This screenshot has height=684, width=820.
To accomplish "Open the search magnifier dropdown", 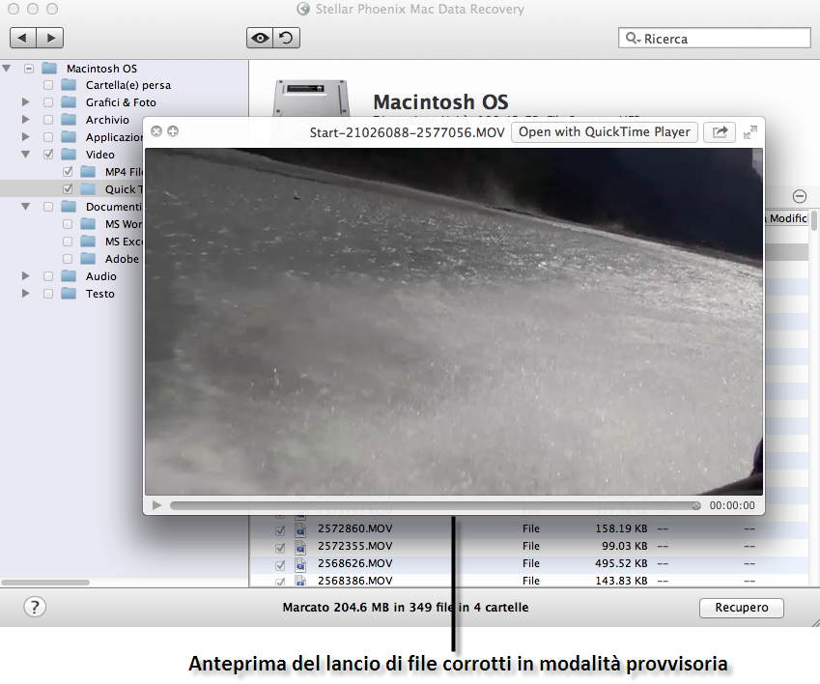I will point(633,39).
